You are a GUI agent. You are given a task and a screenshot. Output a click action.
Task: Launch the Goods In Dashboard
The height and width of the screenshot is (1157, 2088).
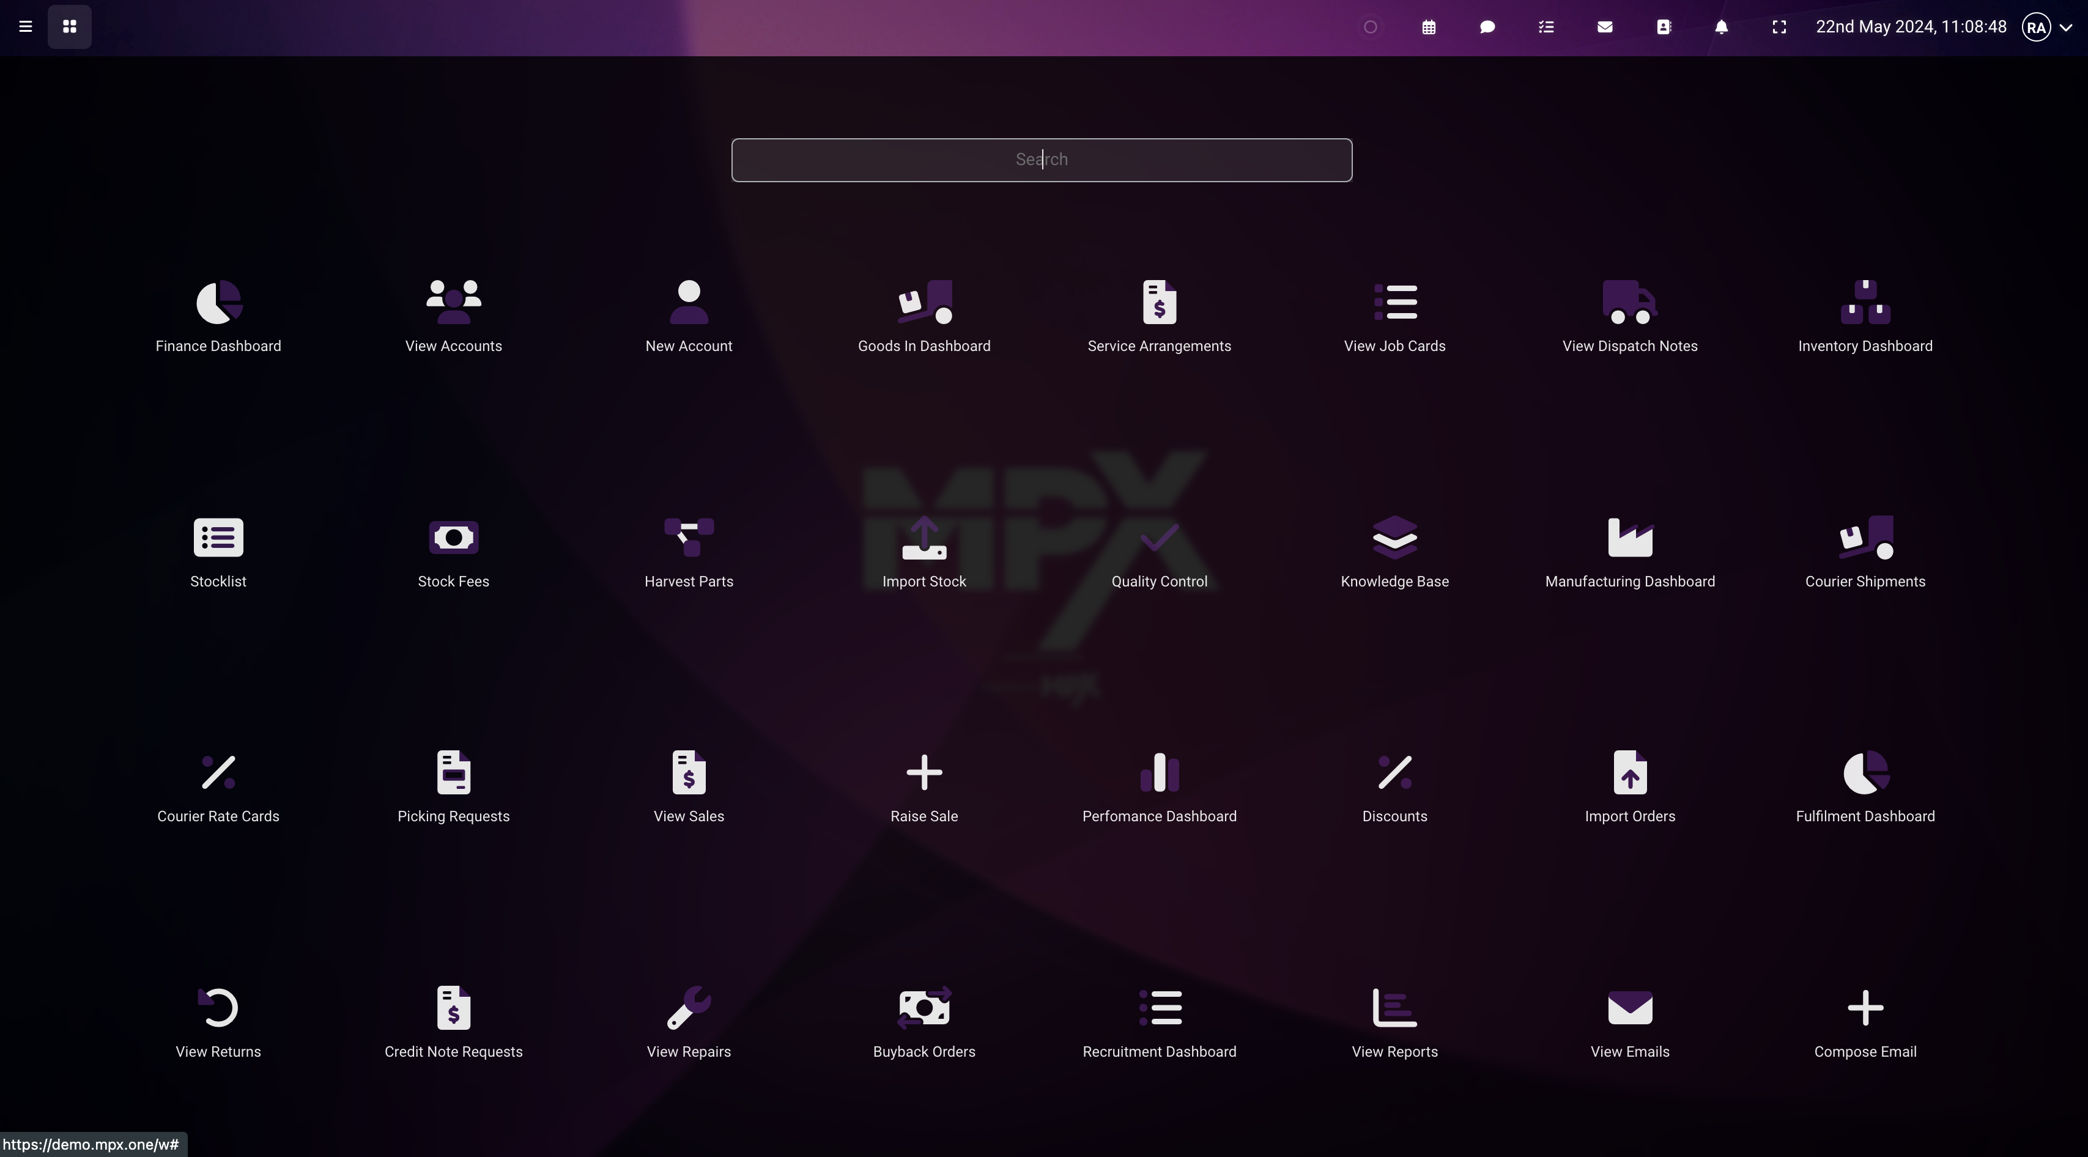click(924, 316)
